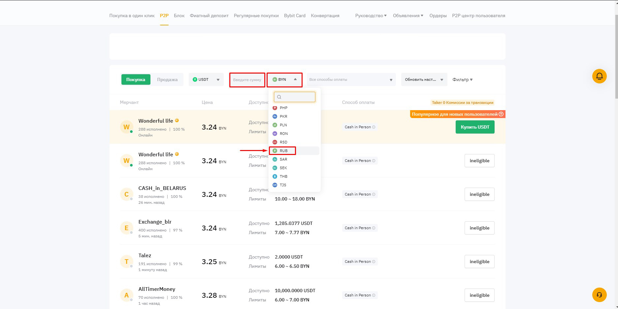Expand the Фильтр menu
The width and height of the screenshot is (618, 309).
(x=463, y=79)
